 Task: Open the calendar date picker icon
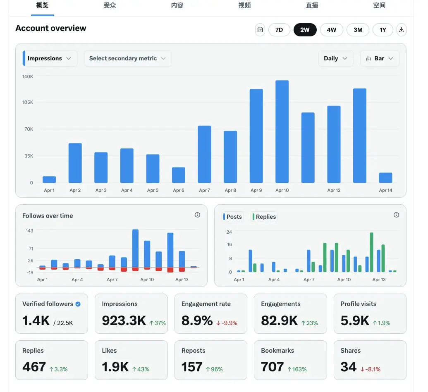point(260,30)
